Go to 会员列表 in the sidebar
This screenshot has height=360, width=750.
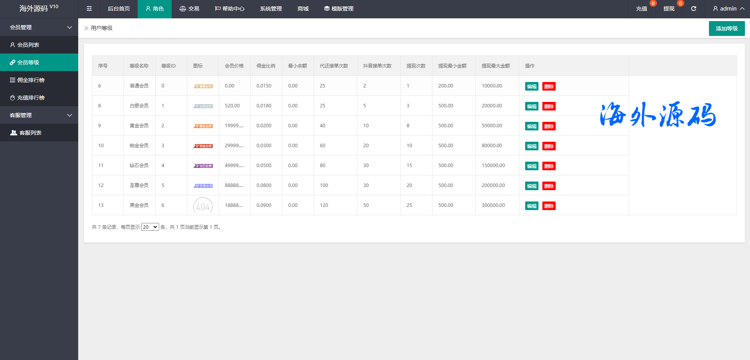[28, 45]
